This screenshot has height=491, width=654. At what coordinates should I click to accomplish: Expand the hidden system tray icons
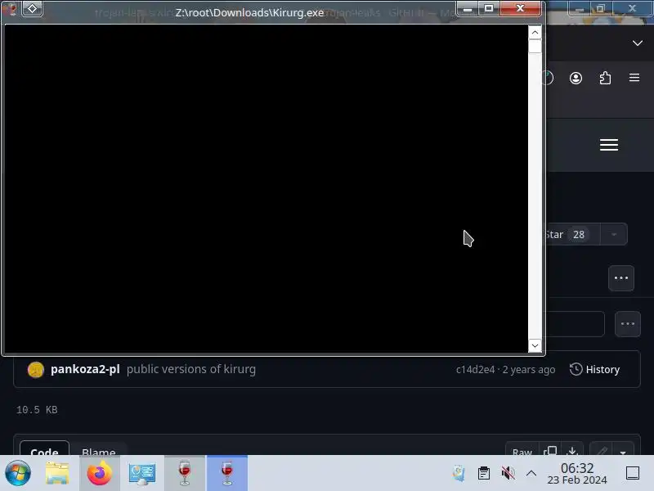pos(531,473)
